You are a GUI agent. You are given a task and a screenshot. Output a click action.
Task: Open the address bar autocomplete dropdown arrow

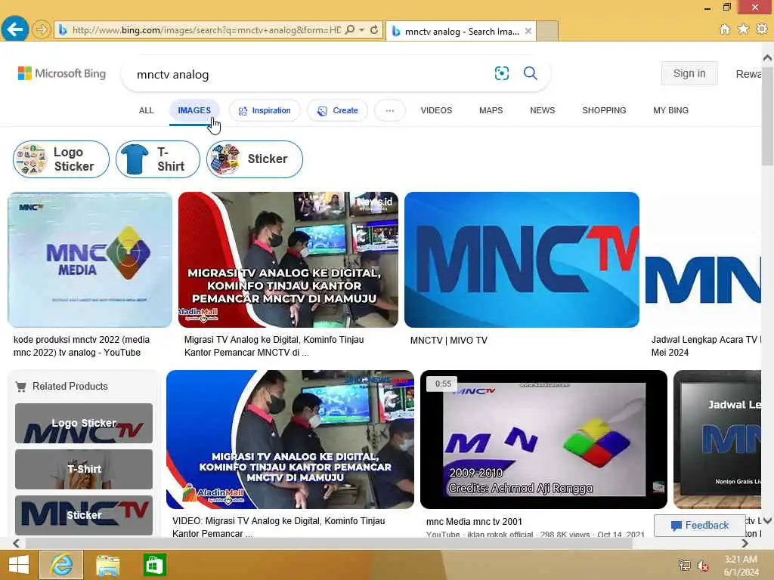362,30
